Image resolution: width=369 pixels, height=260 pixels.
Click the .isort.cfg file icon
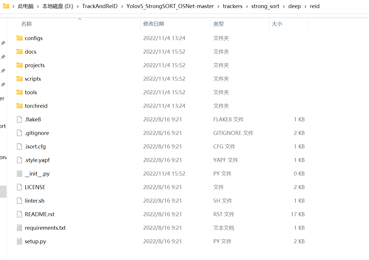(x=20, y=146)
